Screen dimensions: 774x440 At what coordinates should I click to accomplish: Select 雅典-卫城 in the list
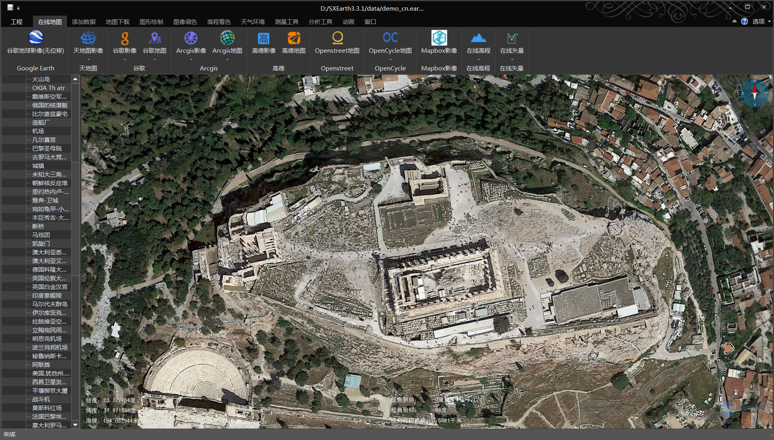point(45,200)
